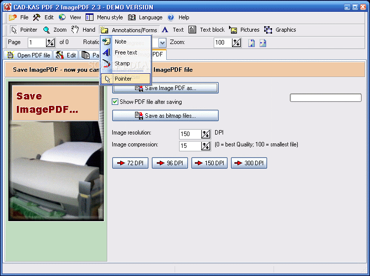Maximize the CAD-KAS window
The width and height of the screenshot is (370, 276).
coord(355,7)
